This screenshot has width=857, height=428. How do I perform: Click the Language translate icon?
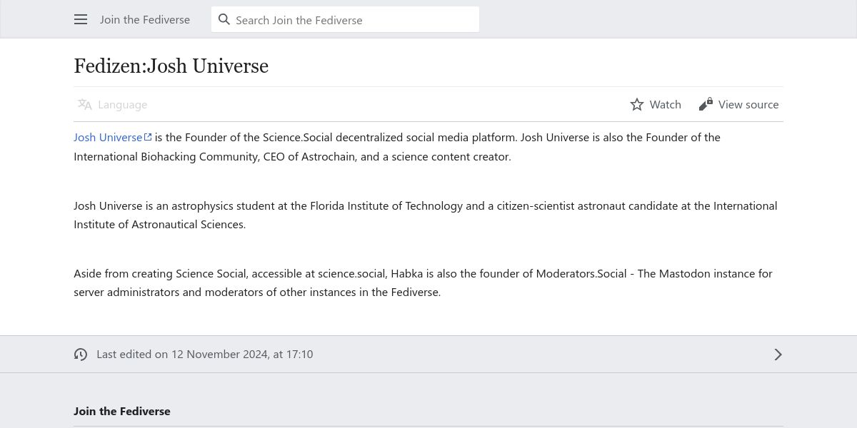point(85,105)
